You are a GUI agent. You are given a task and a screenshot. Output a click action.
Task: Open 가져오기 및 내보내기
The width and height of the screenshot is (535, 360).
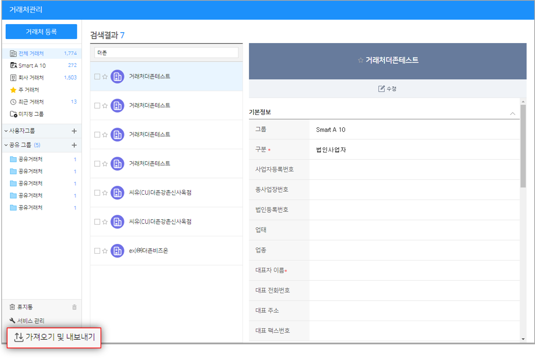tap(54, 337)
